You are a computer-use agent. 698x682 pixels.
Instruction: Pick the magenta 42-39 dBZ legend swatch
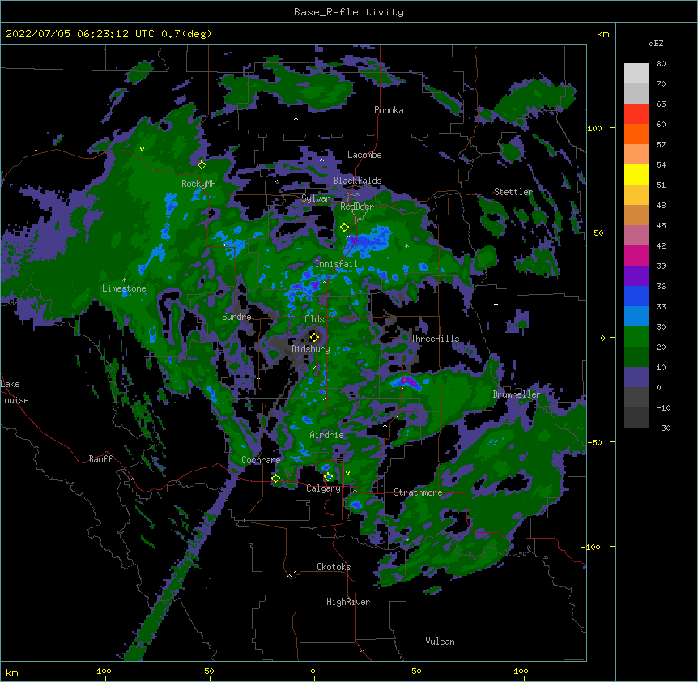pyautogui.click(x=636, y=255)
